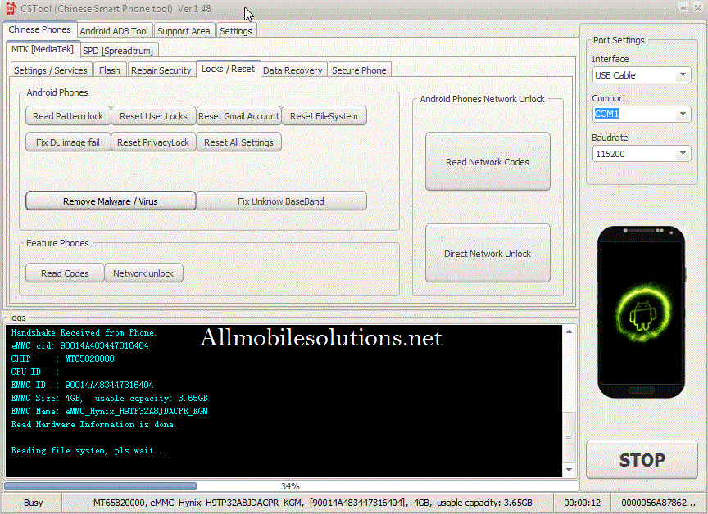Click the logs scrollbar down arrow
Image resolution: width=708 pixels, height=514 pixels.
point(569,469)
